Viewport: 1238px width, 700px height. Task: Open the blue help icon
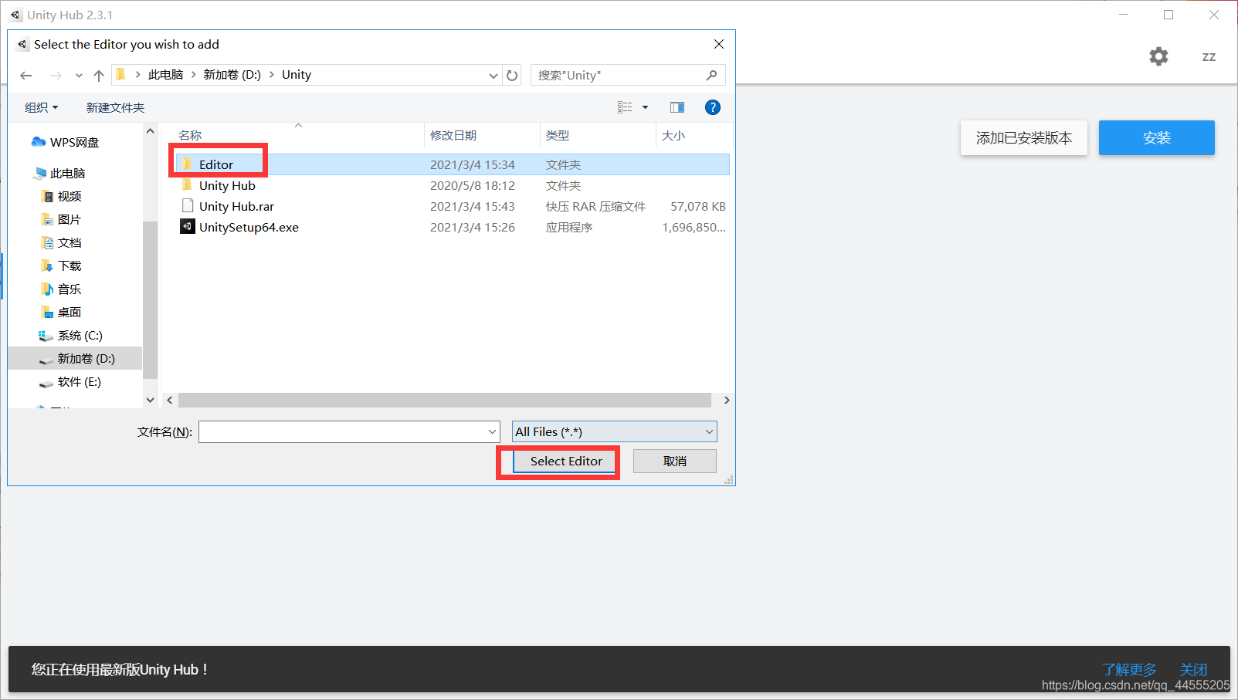(713, 107)
